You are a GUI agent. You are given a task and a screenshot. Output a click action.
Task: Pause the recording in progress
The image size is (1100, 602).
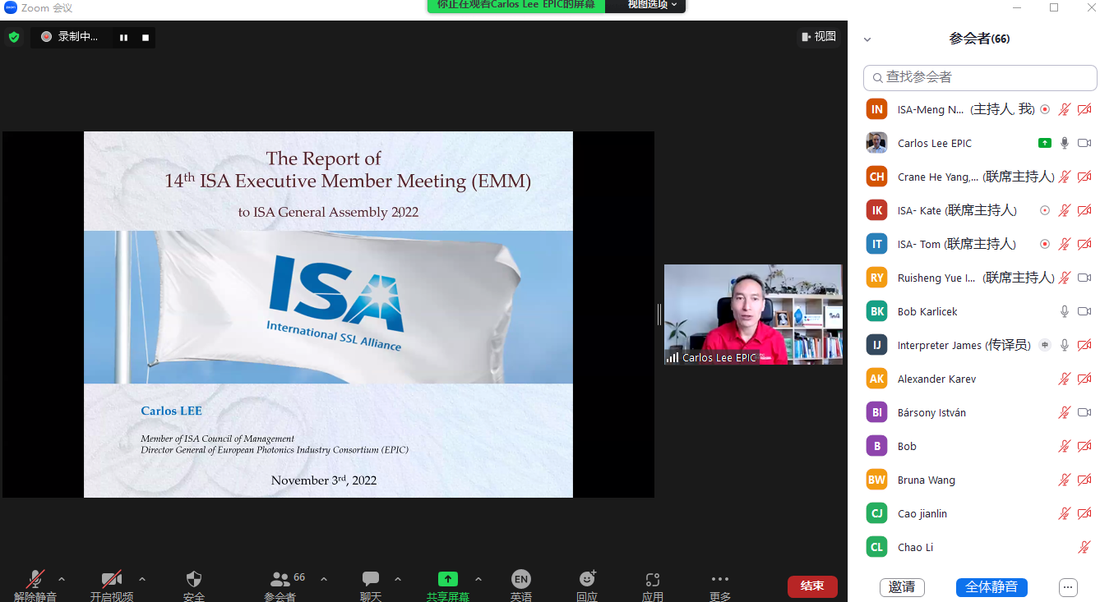click(124, 37)
